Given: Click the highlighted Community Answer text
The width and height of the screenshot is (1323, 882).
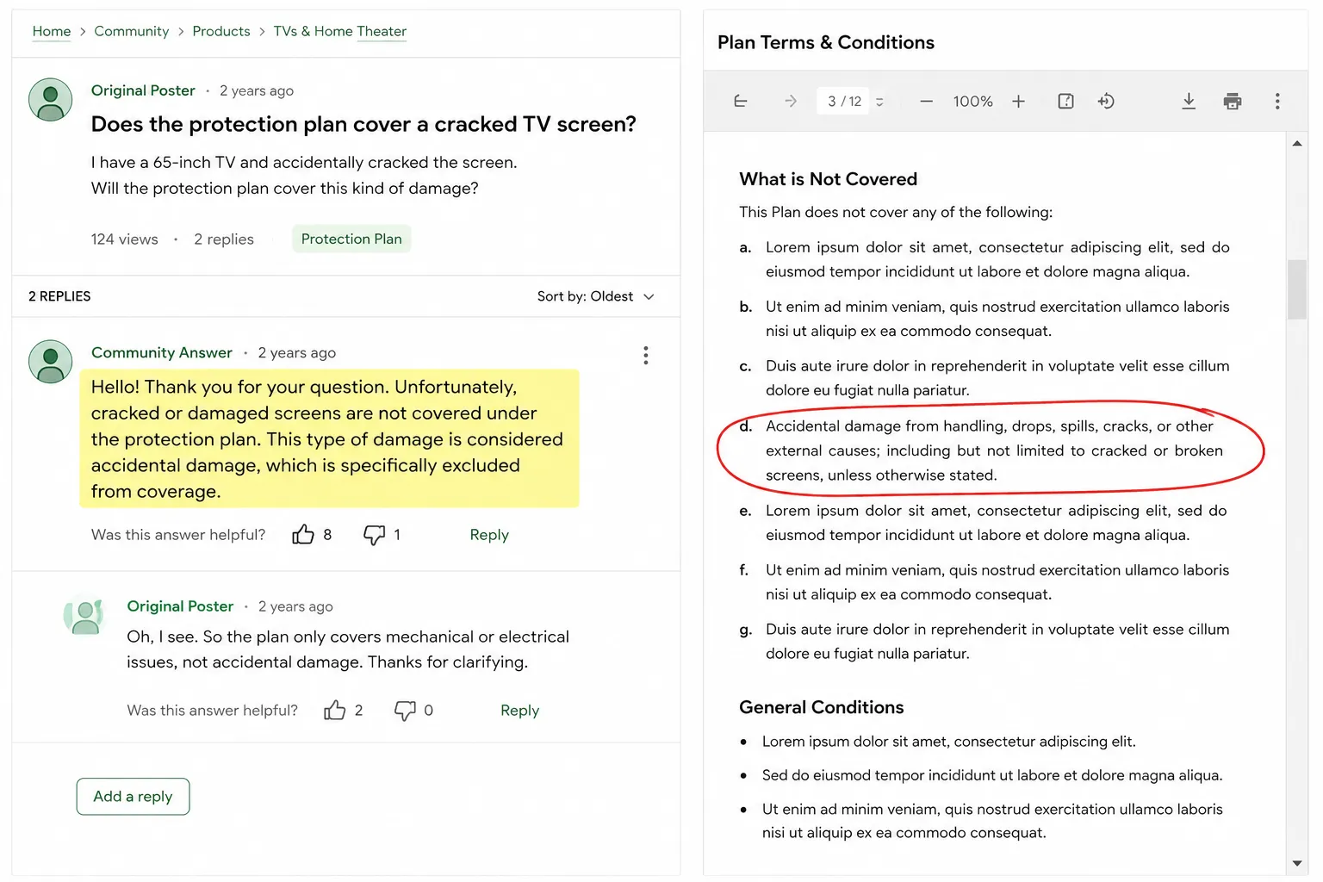Looking at the screenshot, I should (x=329, y=438).
